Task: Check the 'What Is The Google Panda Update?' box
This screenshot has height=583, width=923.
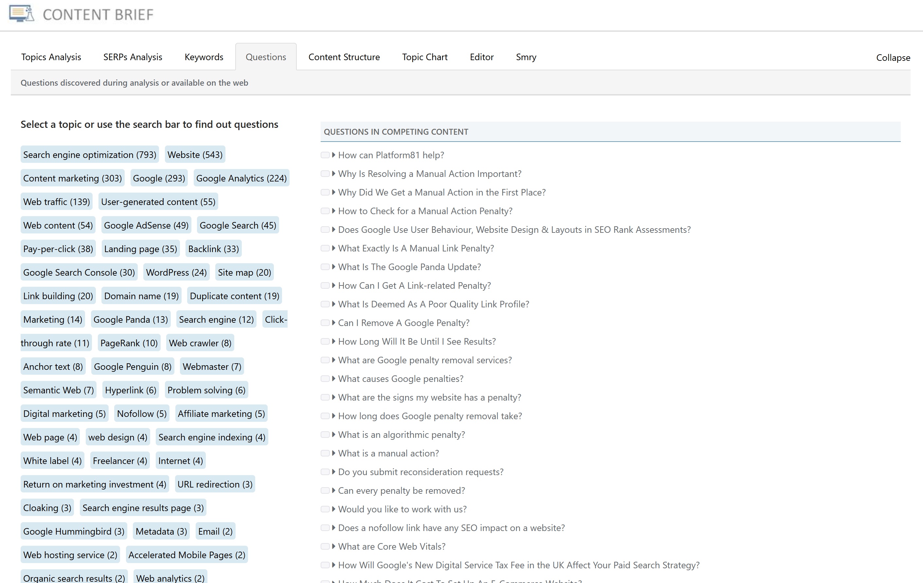Action: coord(325,267)
